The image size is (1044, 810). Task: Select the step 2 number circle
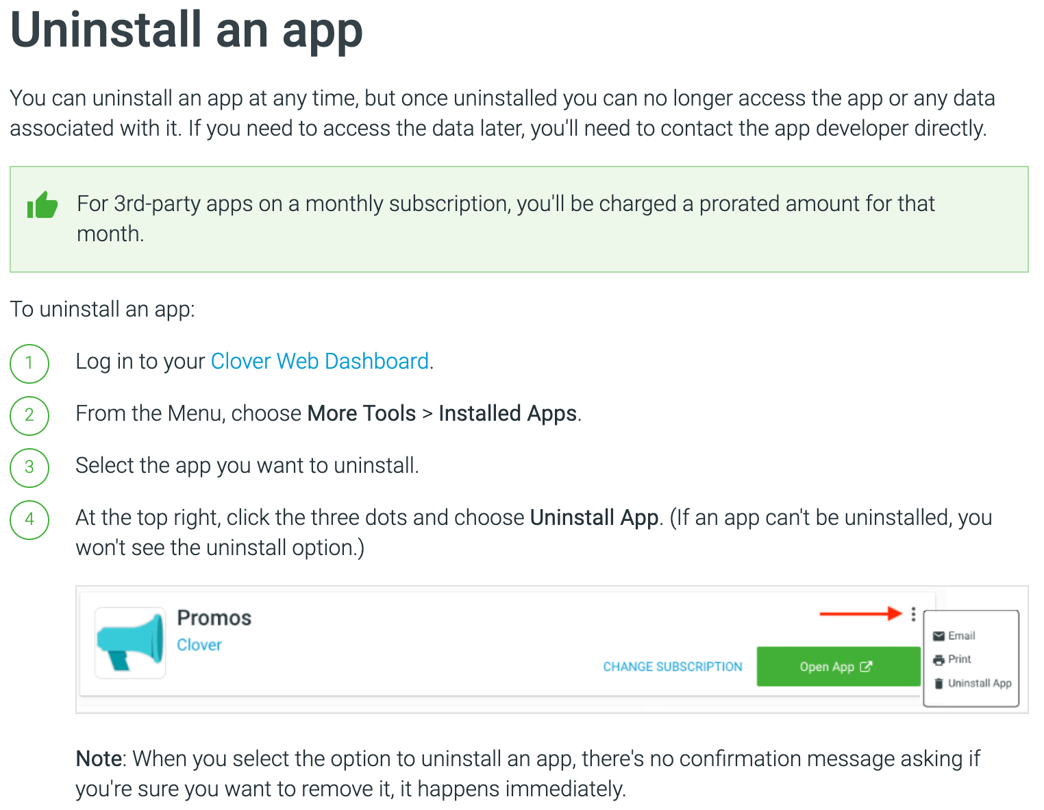click(x=29, y=415)
